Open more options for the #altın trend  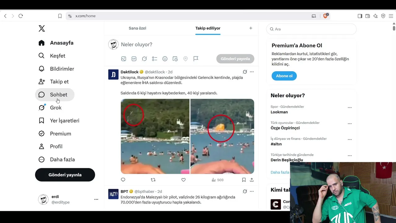tap(350, 140)
